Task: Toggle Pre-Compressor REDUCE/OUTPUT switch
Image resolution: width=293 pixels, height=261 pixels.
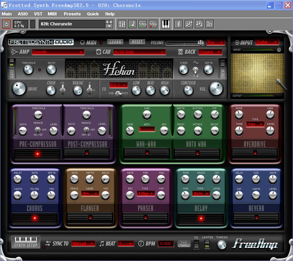Action: coord(38,130)
